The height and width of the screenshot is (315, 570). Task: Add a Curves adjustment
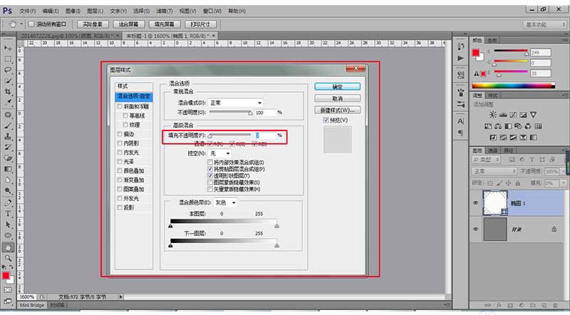click(513, 115)
